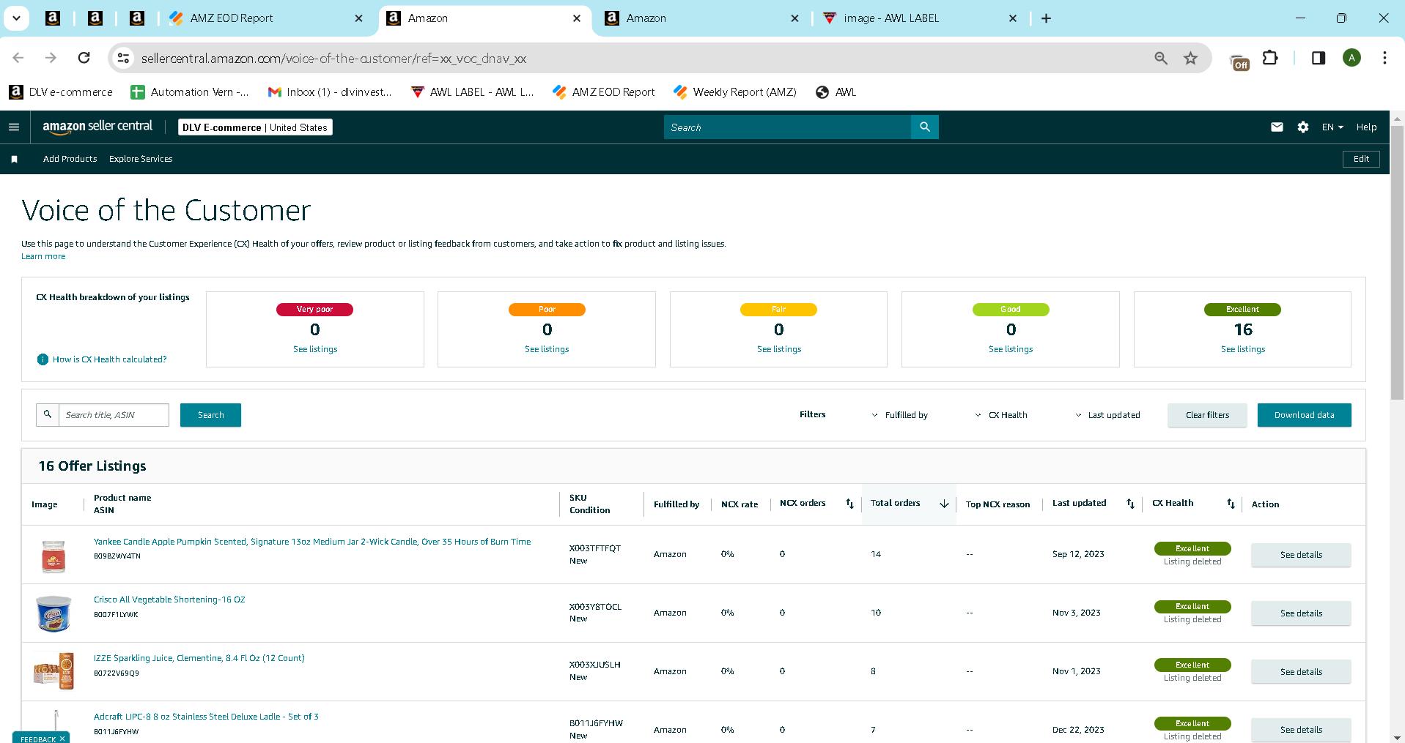Click the Download data button
Viewport: 1405px width, 743px height.
[x=1304, y=415]
